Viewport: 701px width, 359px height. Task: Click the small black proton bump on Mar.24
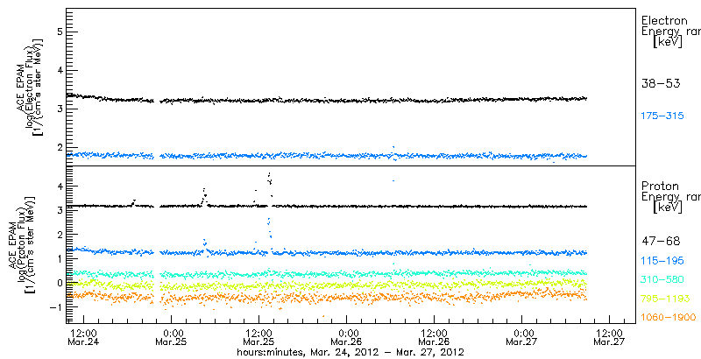click(133, 202)
